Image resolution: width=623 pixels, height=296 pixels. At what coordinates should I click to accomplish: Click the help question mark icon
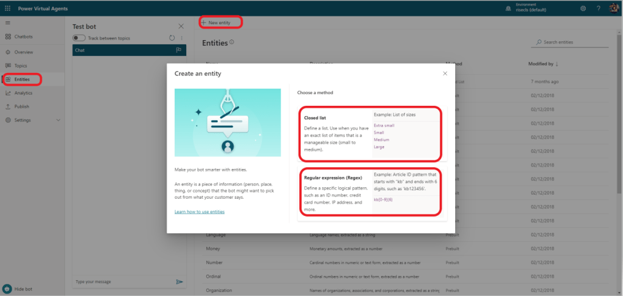[598, 9]
